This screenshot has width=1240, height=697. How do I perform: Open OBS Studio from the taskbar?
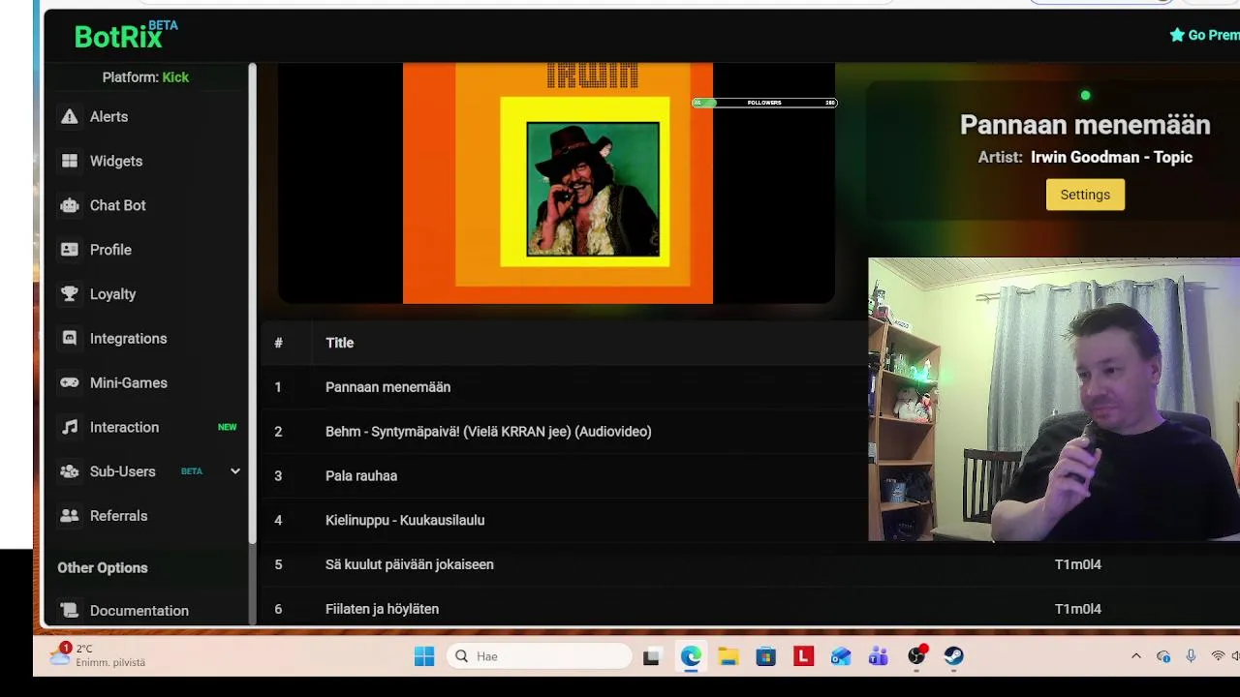[x=916, y=656]
